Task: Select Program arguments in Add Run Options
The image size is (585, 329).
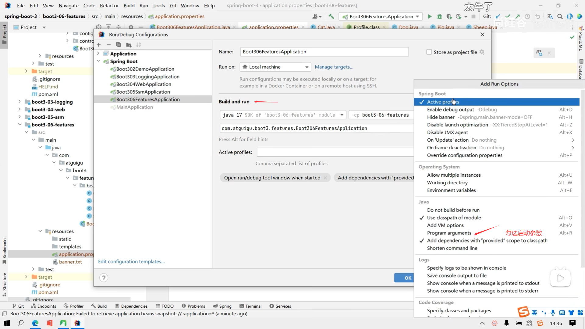Action: pyautogui.click(x=449, y=233)
